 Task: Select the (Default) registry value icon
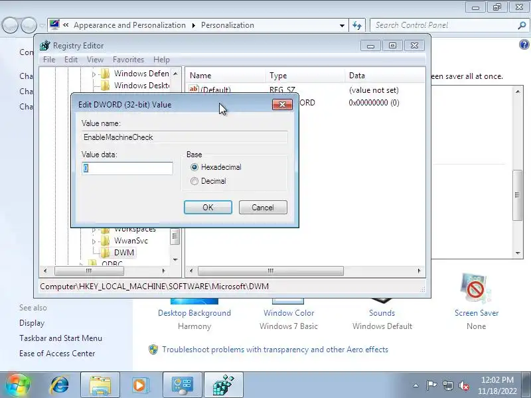(194, 90)
